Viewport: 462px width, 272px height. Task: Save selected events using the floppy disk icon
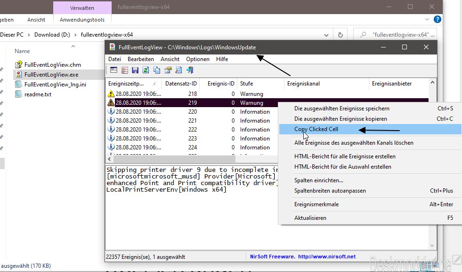(135, 70)
